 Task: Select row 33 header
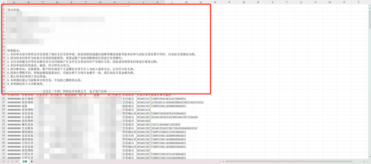[x=3, y=124]
